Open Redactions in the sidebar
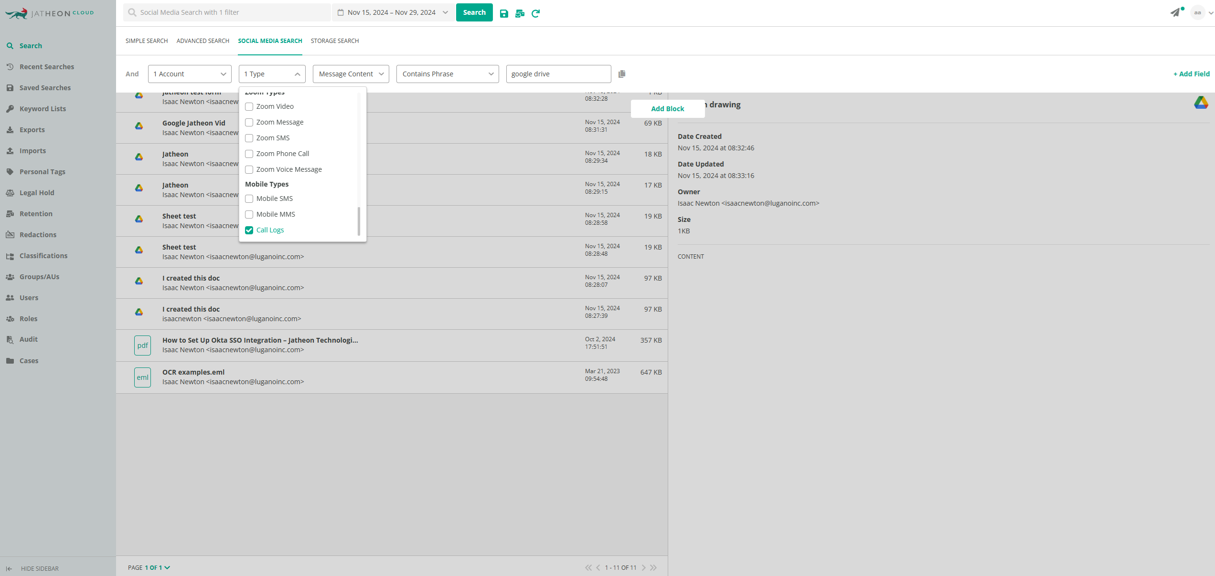This screenshot has width=1215, height=576. coord(38,235)
